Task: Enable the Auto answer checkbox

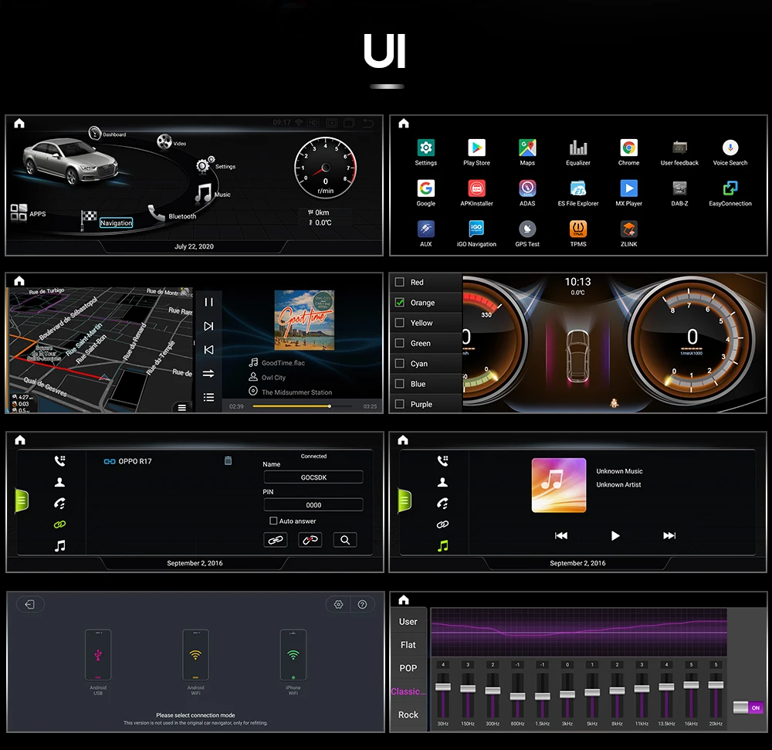Action: tap(273, 521)
